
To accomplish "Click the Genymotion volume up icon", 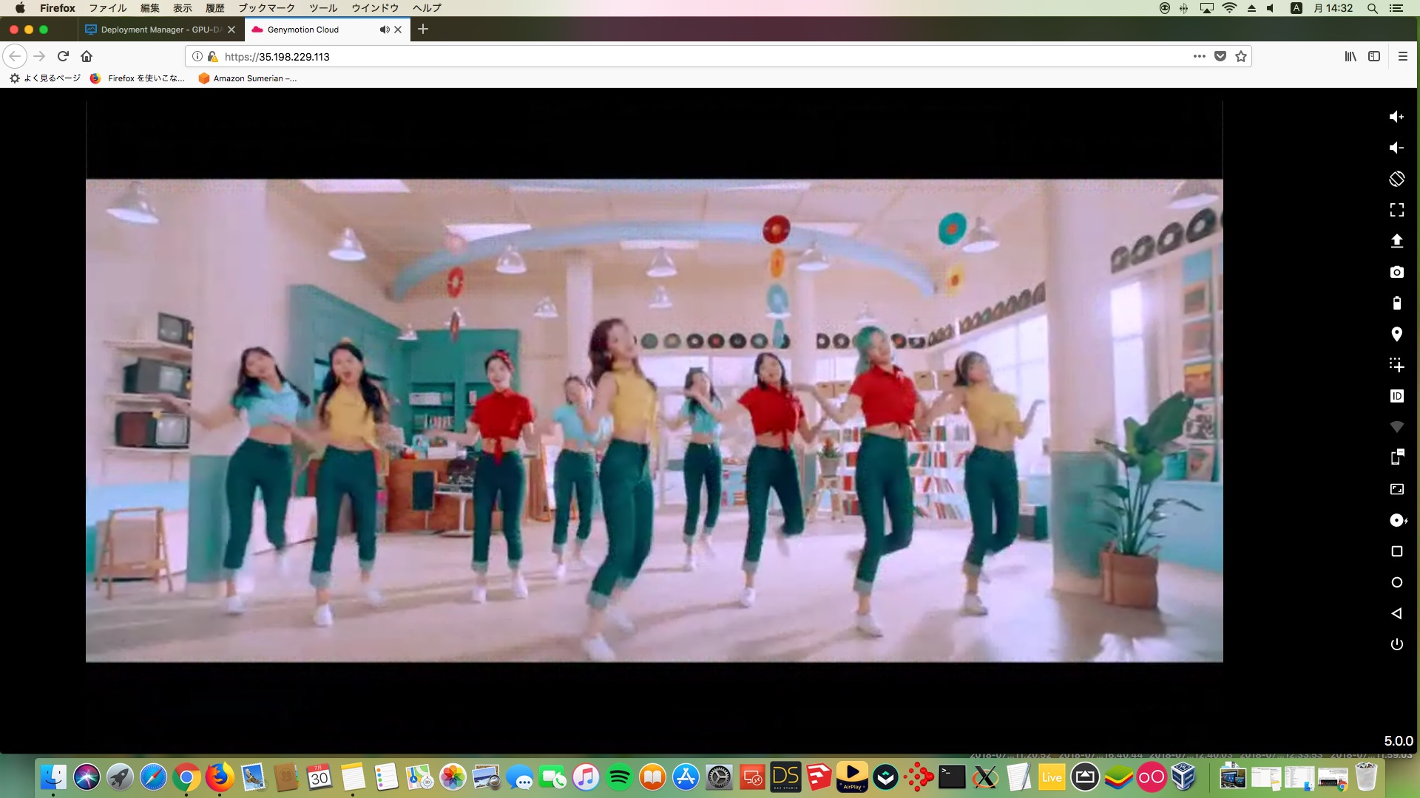I will [x=1396, y=117].
